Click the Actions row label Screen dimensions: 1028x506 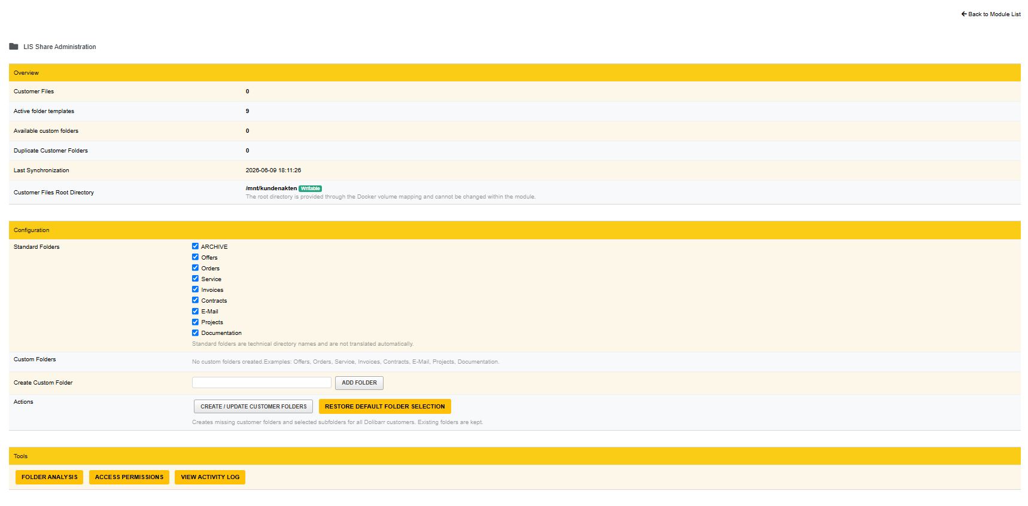pyautogui.click(x=23, y=402)
